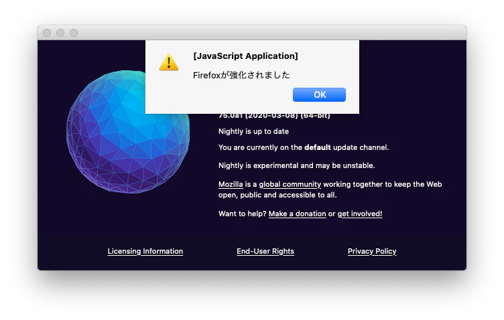Follow the Make a donation link
504x320 pixels.
tap(298, 214)
